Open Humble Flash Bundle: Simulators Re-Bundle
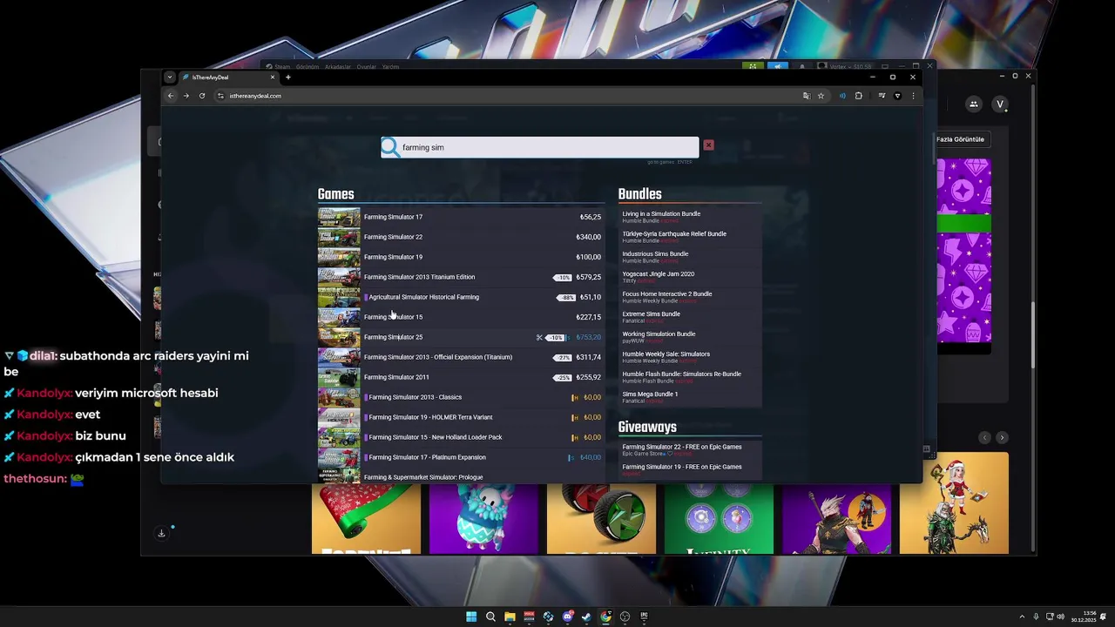 click(x=682, y=374)
